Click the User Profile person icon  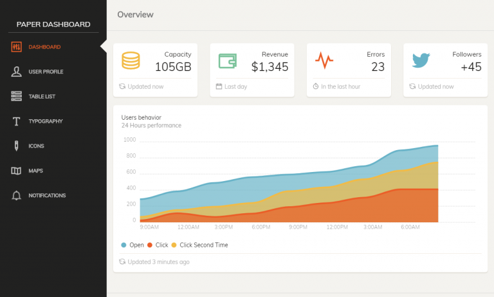[x=16, y=72]
